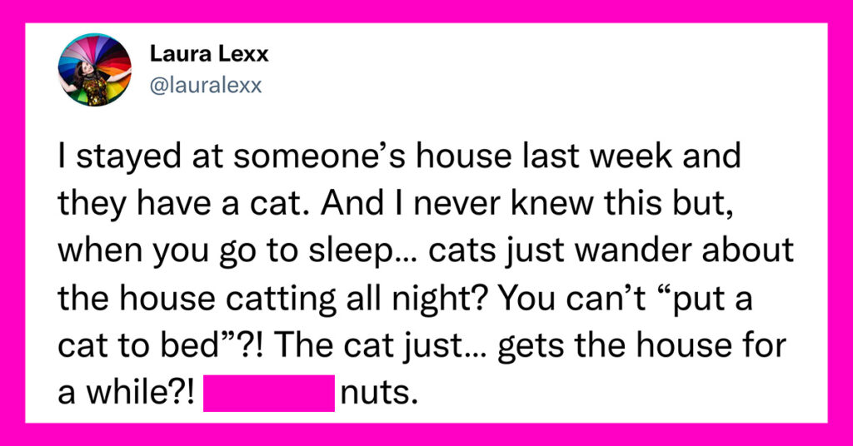Click the words "gets the house for"
This screenshot has width=853, height=446.
(642, 346)
